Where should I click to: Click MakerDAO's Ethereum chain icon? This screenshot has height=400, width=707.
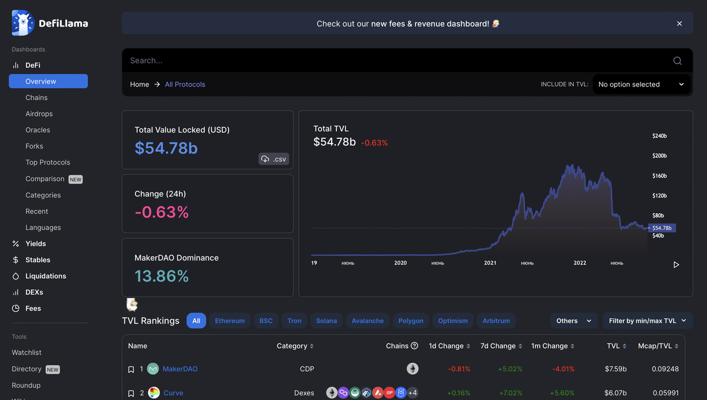point(412,369)
